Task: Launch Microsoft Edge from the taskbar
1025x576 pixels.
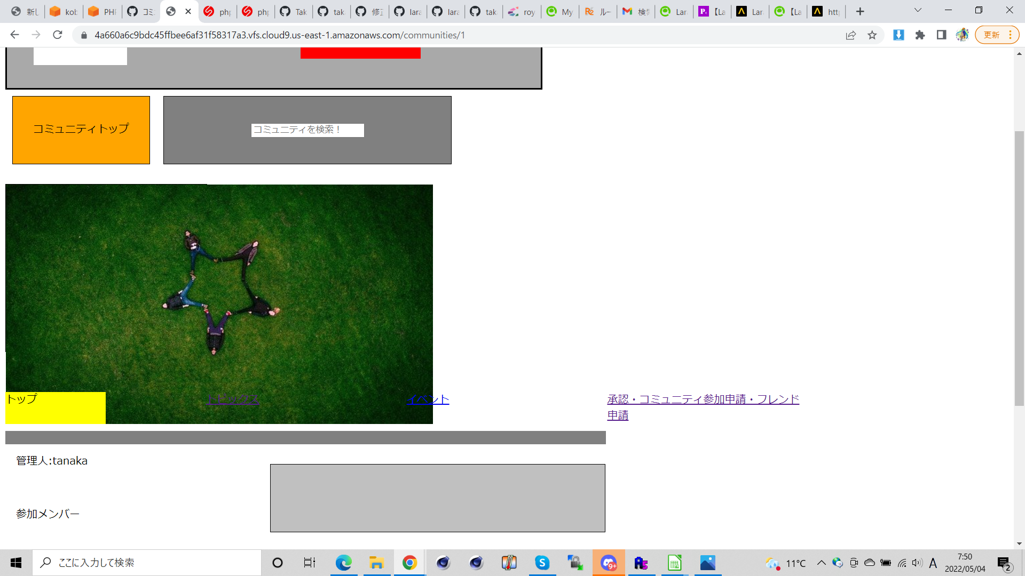Action: point(343,563)
